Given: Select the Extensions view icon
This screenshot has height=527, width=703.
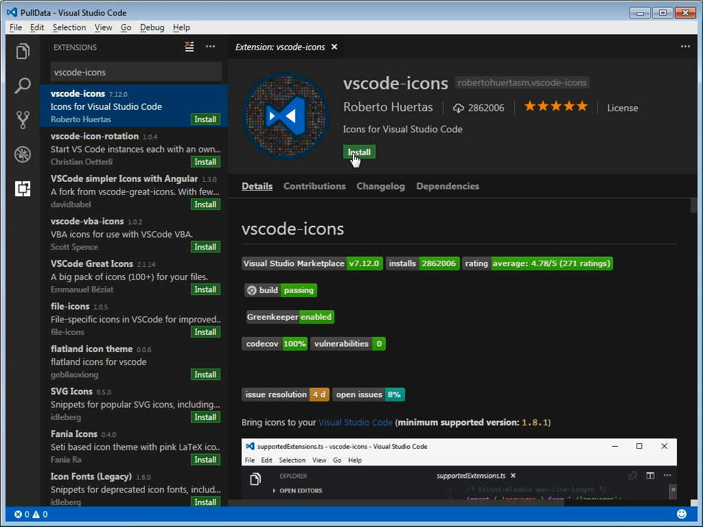Looking at the screenshot, I should pyautogui.click(x=23, y=189).
